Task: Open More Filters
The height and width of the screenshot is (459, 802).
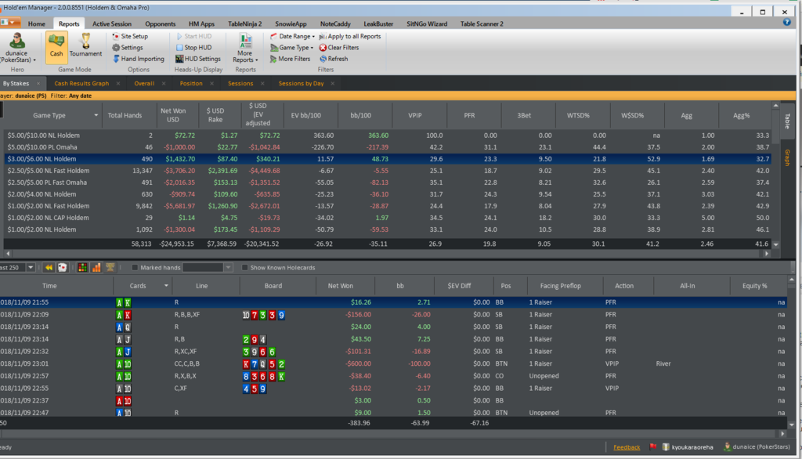Action: pyautogui.click(x=290, y=59)
